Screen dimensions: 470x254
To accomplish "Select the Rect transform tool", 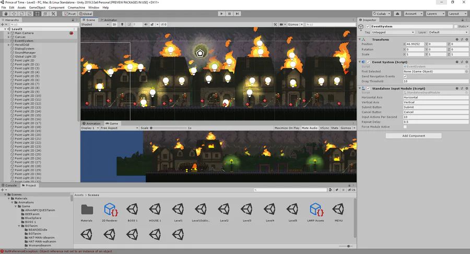I will (x=37, y=14).
